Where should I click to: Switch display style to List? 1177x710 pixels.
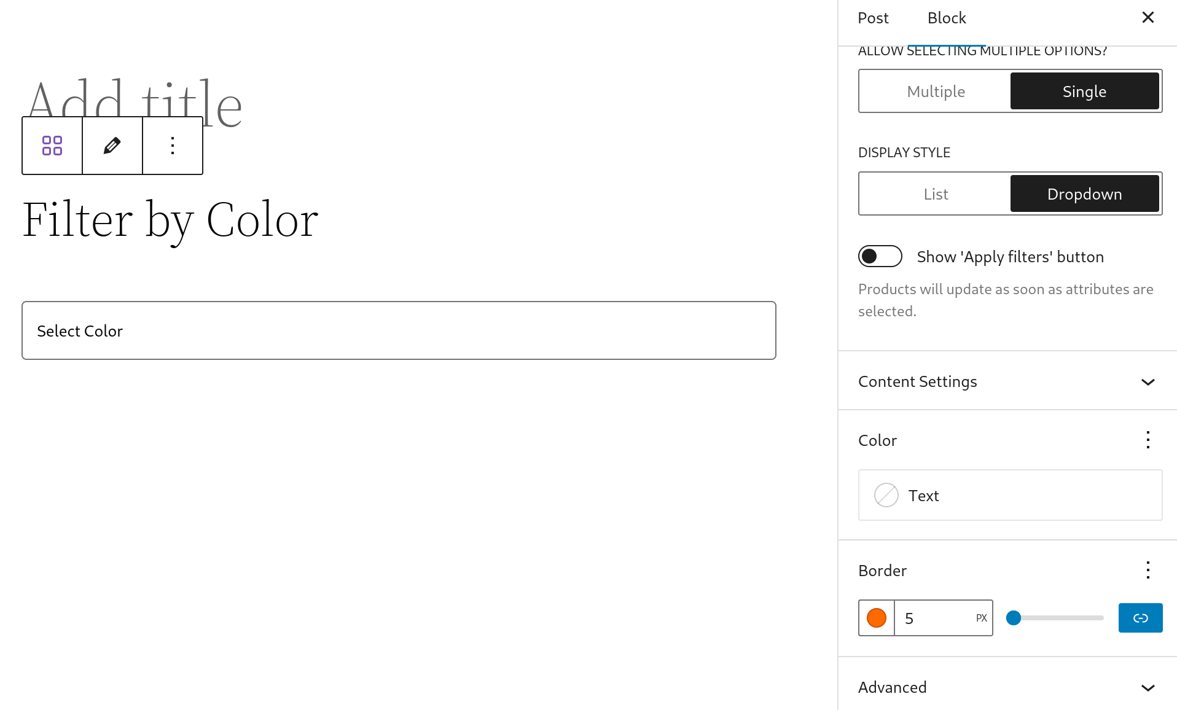pyautogui.click(x=935, y=193)
